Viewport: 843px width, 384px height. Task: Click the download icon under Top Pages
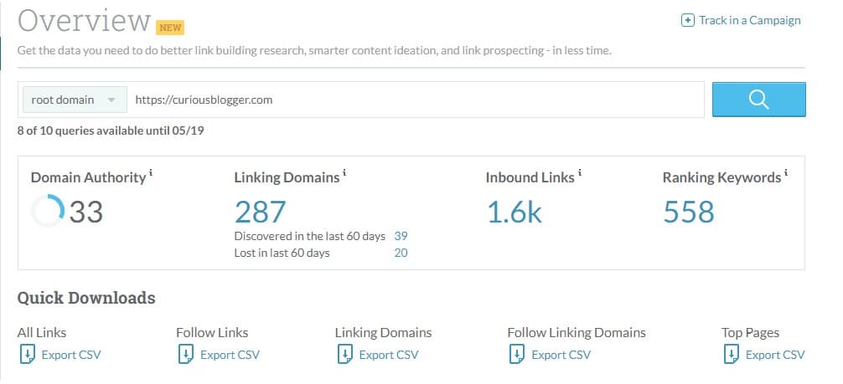[732, 355]
